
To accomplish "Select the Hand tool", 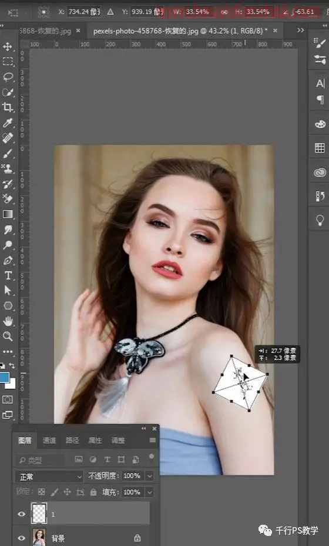I will tap(8, 321).
